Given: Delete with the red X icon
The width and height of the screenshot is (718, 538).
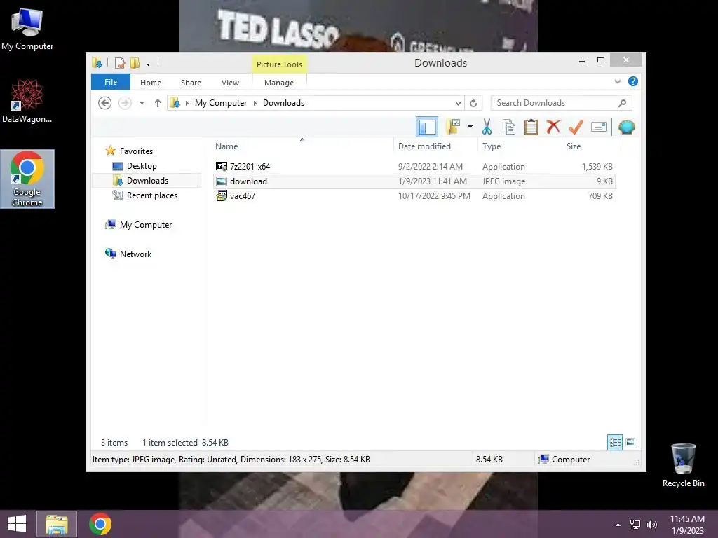Looking at the screenshot, I should coord(553,126).
